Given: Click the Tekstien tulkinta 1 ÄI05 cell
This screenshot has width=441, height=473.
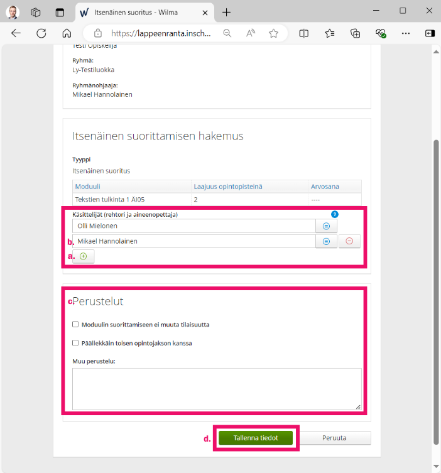Looking at the screenshot, I should coord(132,199).
